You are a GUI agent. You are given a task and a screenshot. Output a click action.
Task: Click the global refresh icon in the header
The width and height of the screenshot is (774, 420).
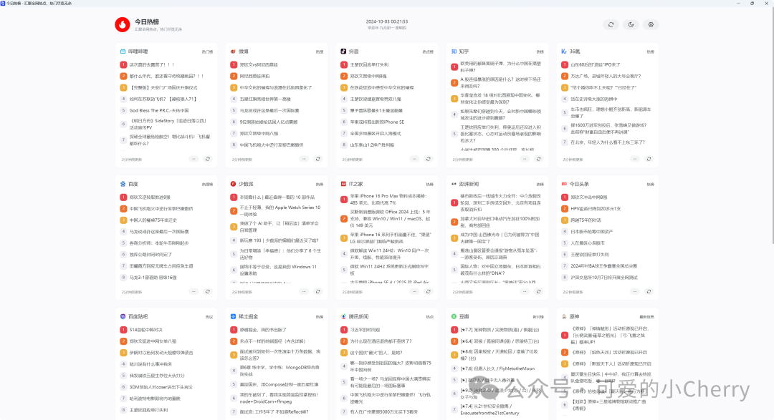pyautogui.click(x=611, y=24)
